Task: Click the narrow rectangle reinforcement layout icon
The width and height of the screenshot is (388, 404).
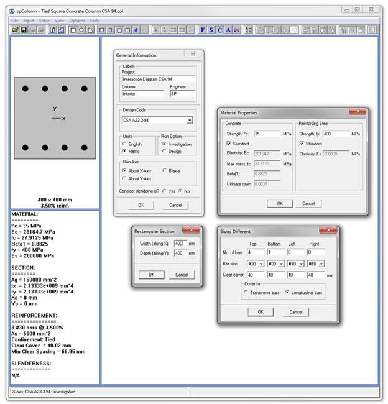Action: 110,30
